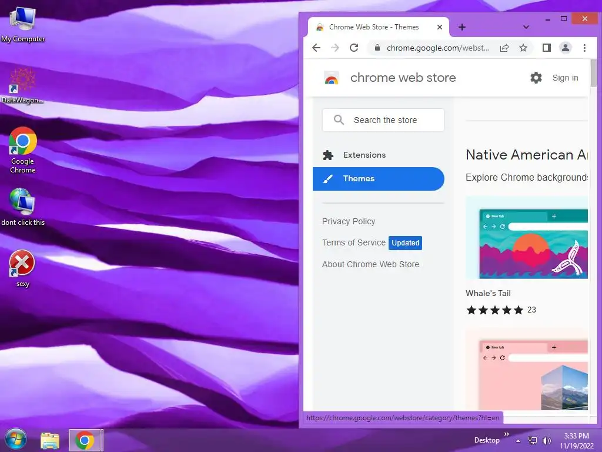This screenshot has width=602, height=452.
Task: Click the Extensions puzzle piece icon
Action: click(x=328, y=155)
